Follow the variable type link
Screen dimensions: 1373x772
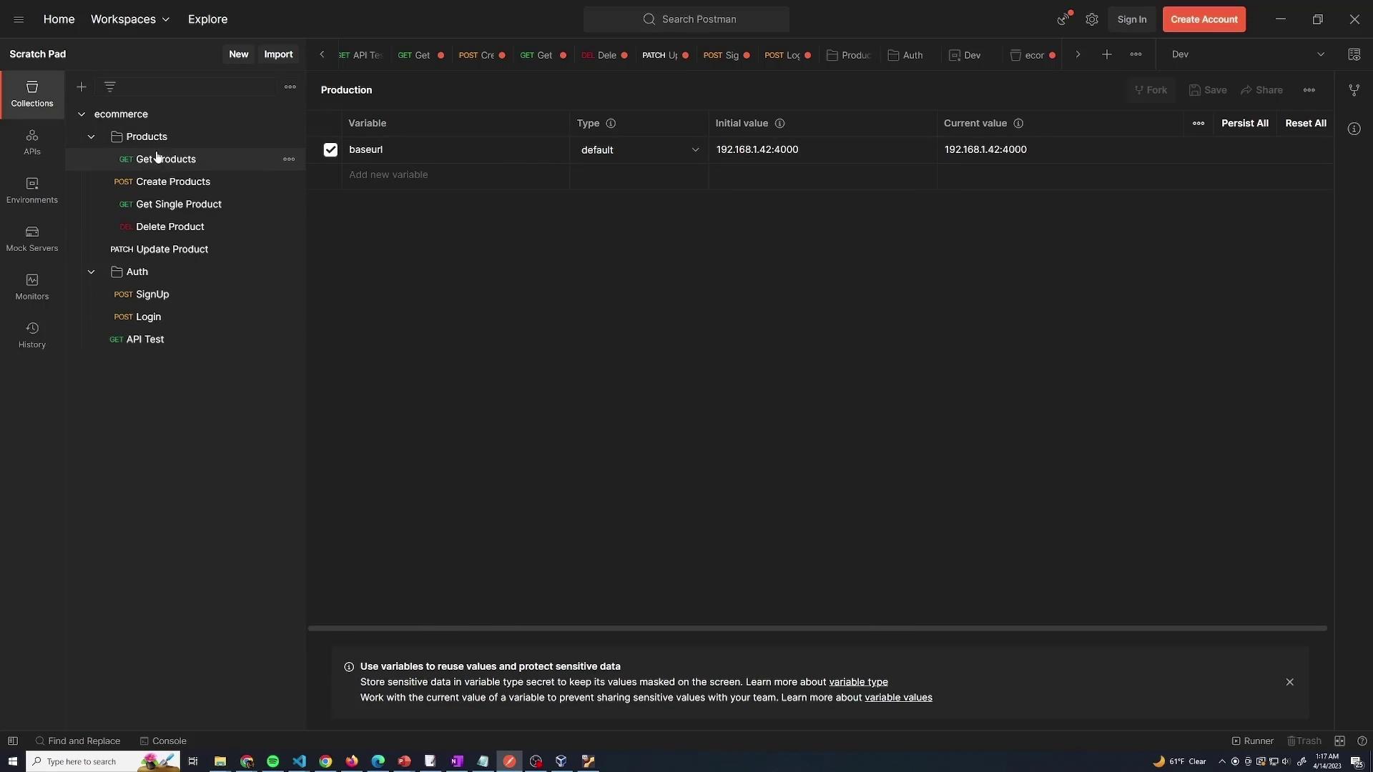point(858,682)
